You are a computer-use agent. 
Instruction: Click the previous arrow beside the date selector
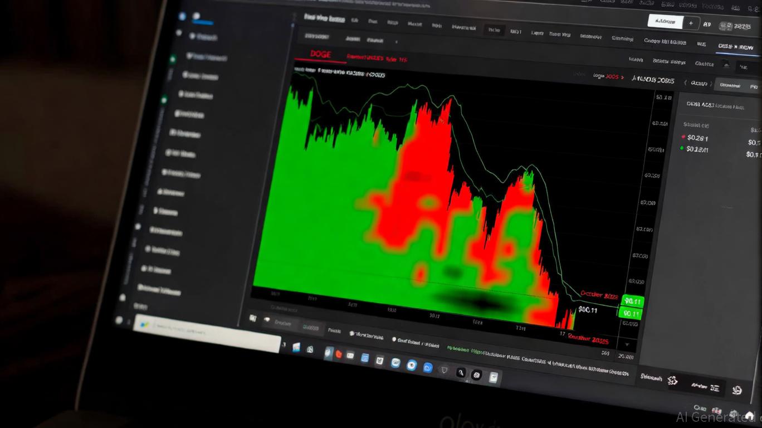click(x=685, y=82)
